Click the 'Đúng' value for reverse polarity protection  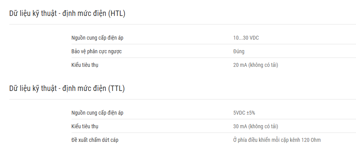tap(239, 51)
